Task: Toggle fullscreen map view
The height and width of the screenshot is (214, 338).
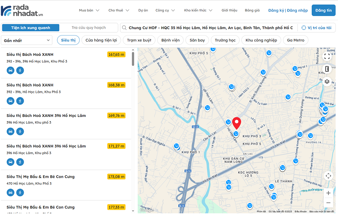Action: tap(327, 56)
